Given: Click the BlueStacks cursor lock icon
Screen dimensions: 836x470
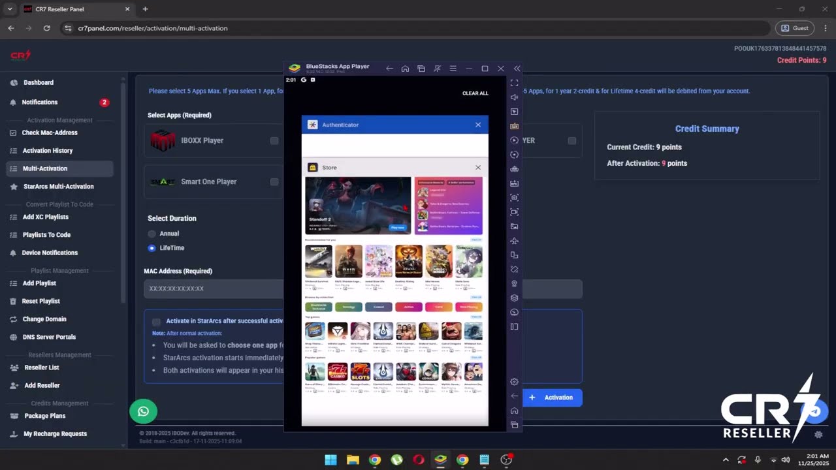Looking at the screenshot, I should [x=514, y=112].
